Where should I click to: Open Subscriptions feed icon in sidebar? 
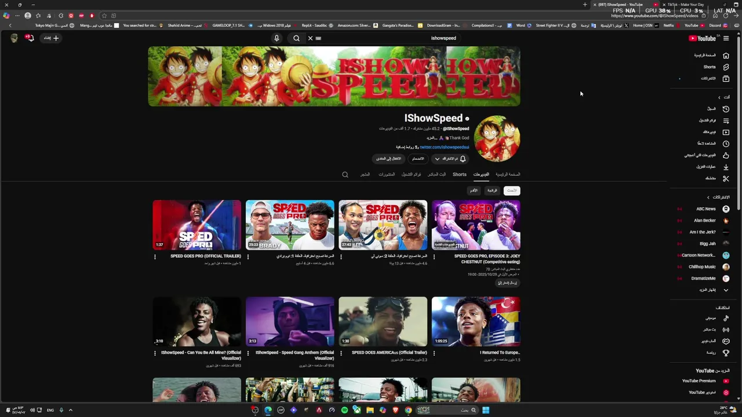pyautogui.click(x=726, y=79)
